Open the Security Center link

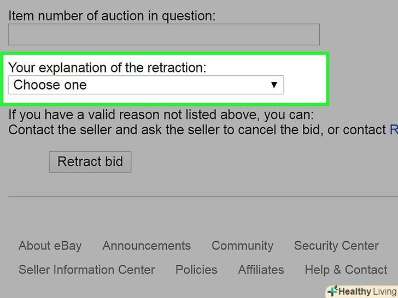click(336, 246)
